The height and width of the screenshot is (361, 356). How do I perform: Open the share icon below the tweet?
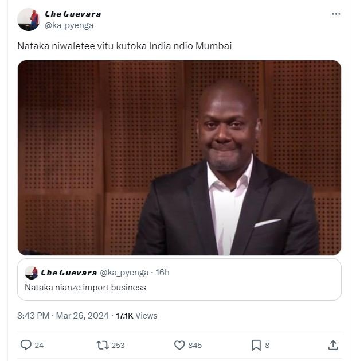coord(332,345)
